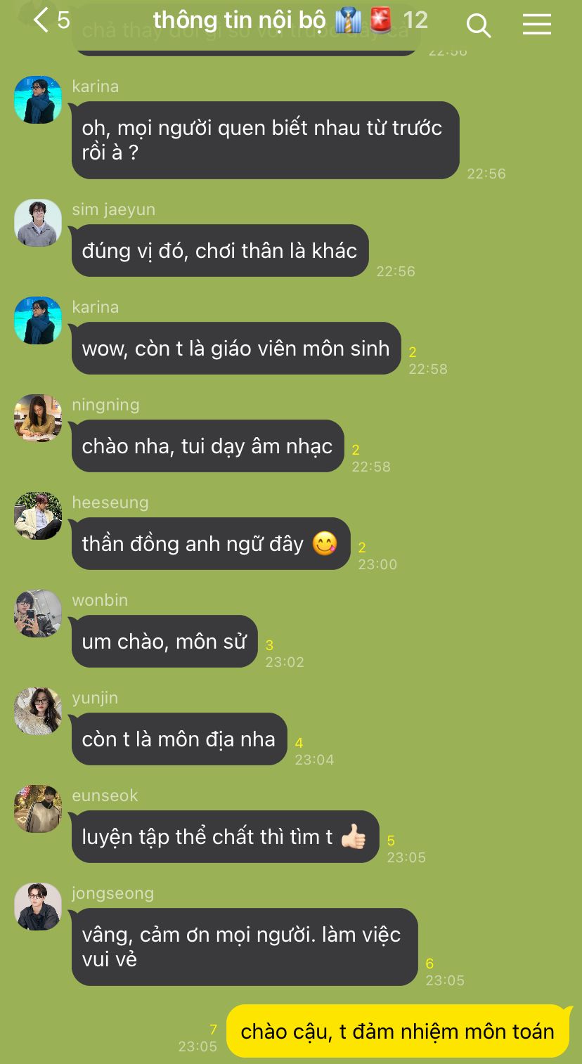Tap ningning's profile avatar
This screenshot has width=582, height=1064.
click(38, 418)
